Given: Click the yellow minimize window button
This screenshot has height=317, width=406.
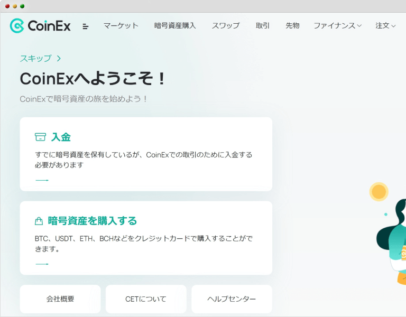Looking at the screenshot, I should (x=15, y=6).
